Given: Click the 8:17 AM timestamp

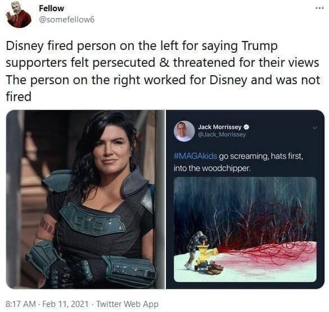Looking at the screenshot, I should 21,304.
